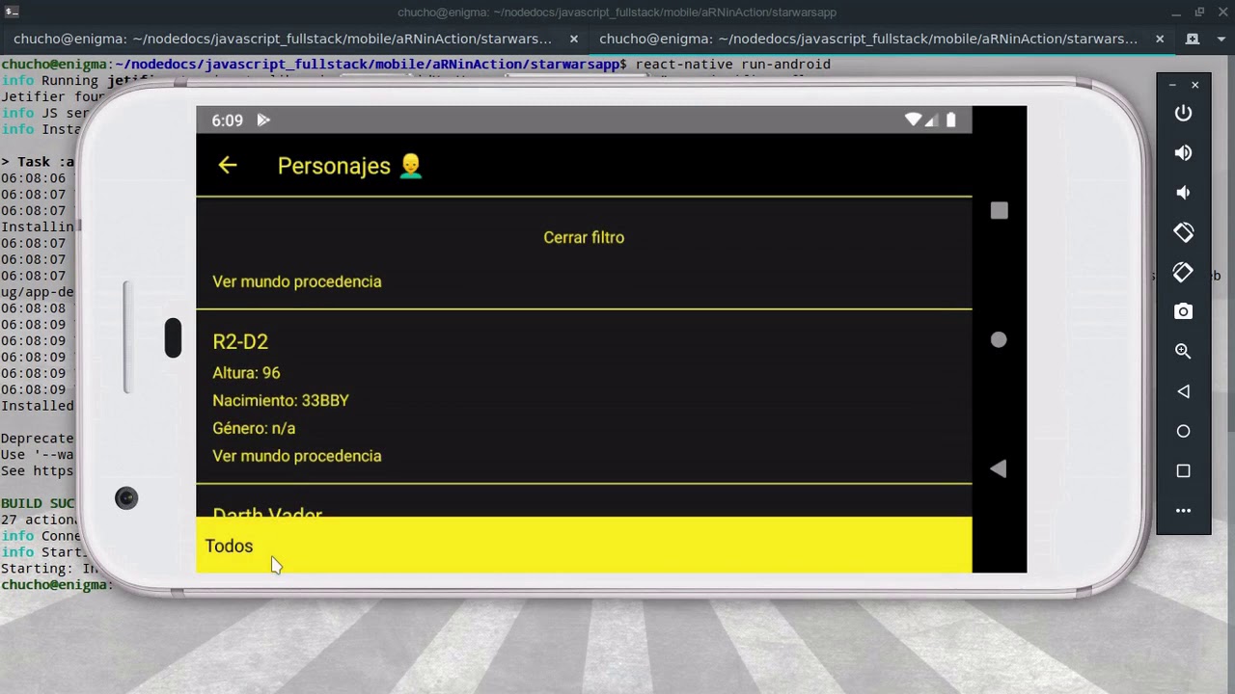
Task: Minimize the emulator toolbar window
Action: click(x=1172, y=85)
